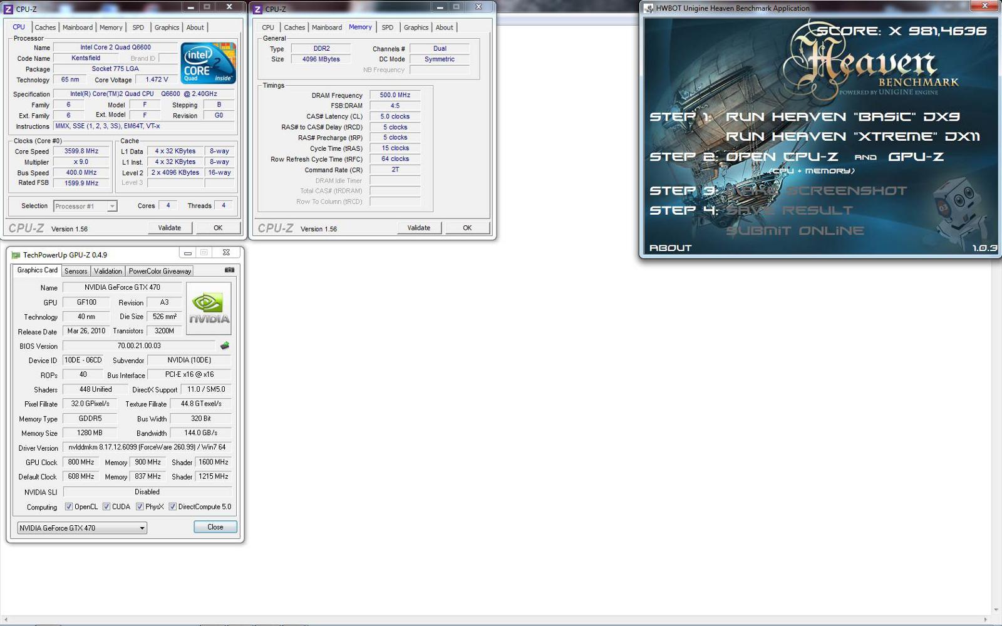Toggle the DirectCompute 5.0 checkbox

coord(172,507)
